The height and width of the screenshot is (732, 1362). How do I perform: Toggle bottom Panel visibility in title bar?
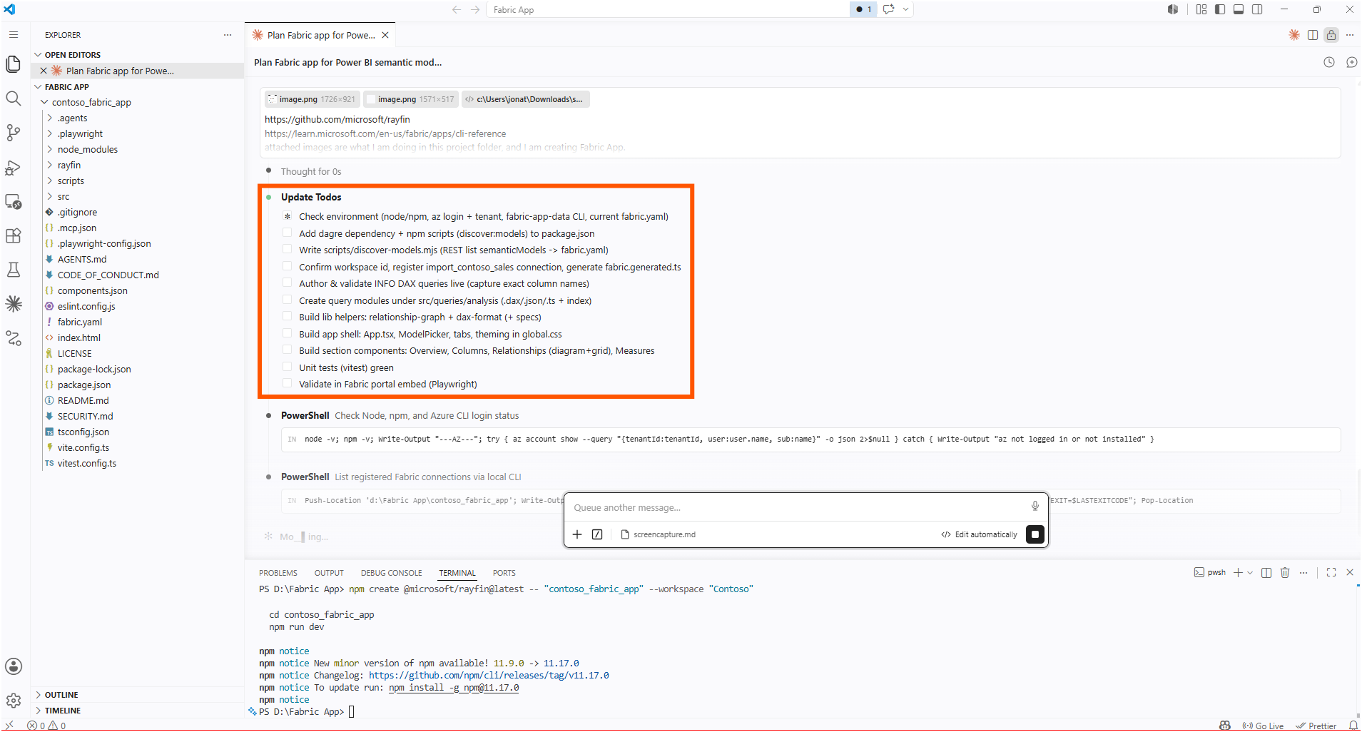[x=1239, y=9]
